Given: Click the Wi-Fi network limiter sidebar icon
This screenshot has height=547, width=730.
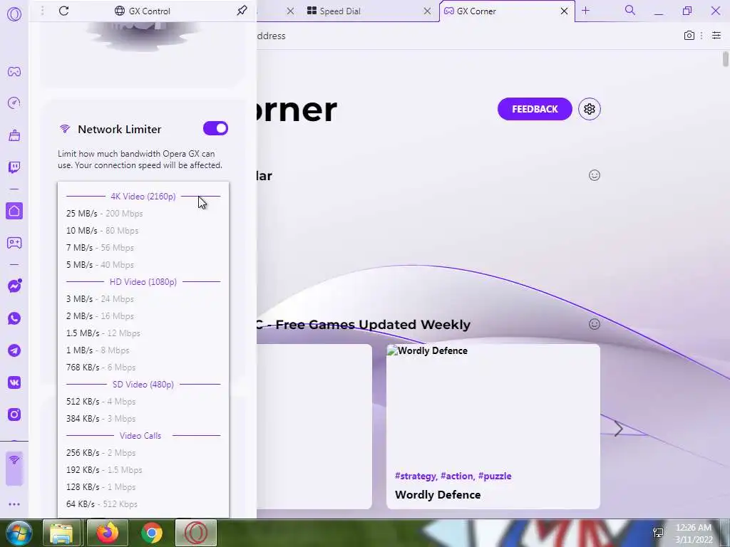Looking at the screenshot, I should [14, 469].
